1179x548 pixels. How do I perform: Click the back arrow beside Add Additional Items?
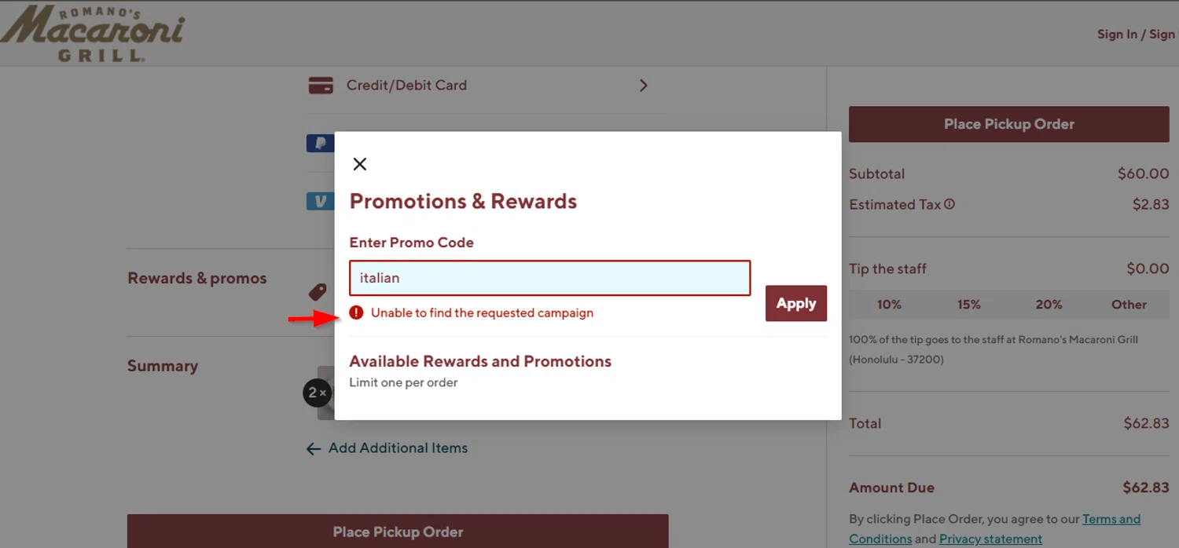[x=314, y=449]
